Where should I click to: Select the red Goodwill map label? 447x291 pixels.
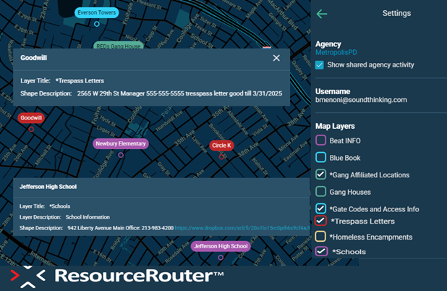31,118
